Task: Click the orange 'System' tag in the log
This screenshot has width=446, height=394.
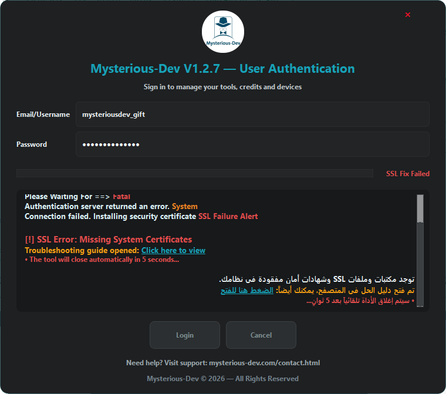Action: (185, 206)
